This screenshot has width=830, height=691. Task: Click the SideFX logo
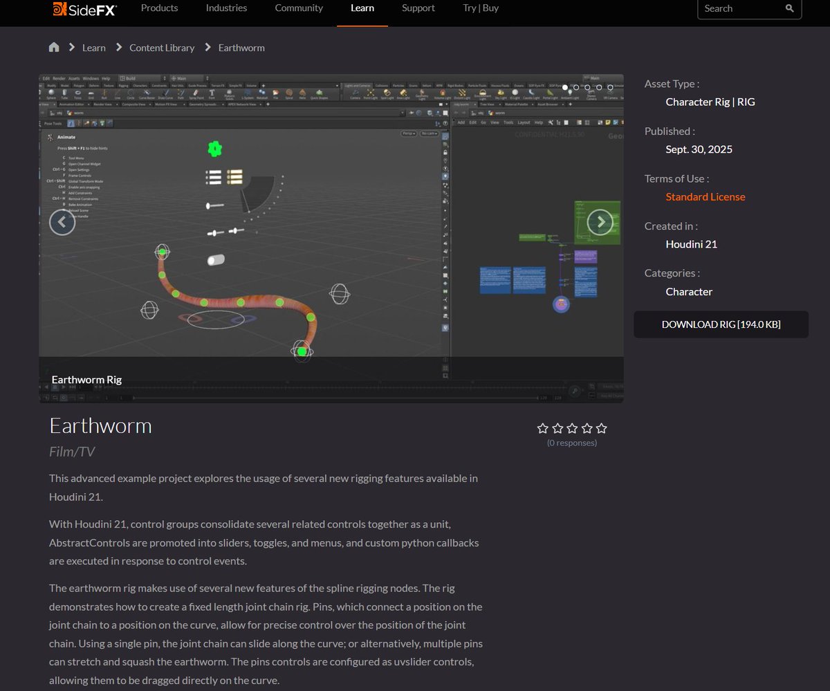click(85, 8)
